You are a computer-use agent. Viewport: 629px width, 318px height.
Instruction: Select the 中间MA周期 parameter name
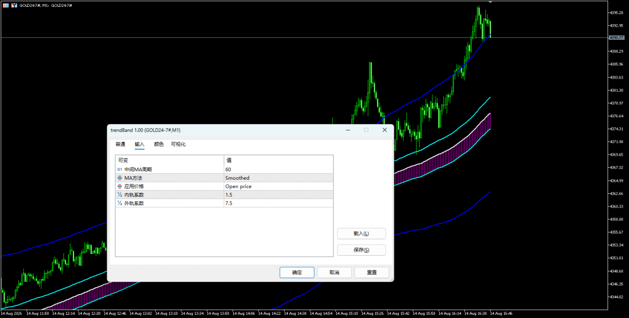[x=139, y=170]
